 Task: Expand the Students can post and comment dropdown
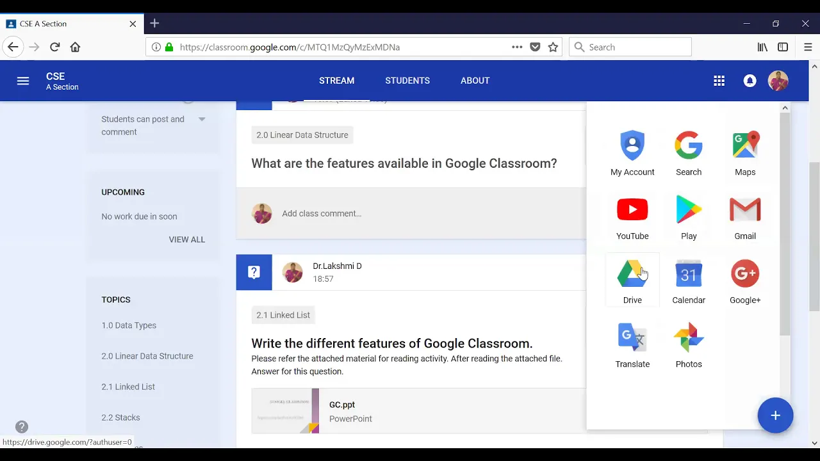202,119
